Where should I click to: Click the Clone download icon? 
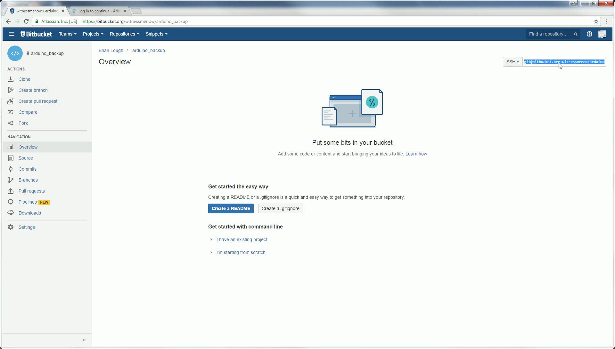point(11,79)
